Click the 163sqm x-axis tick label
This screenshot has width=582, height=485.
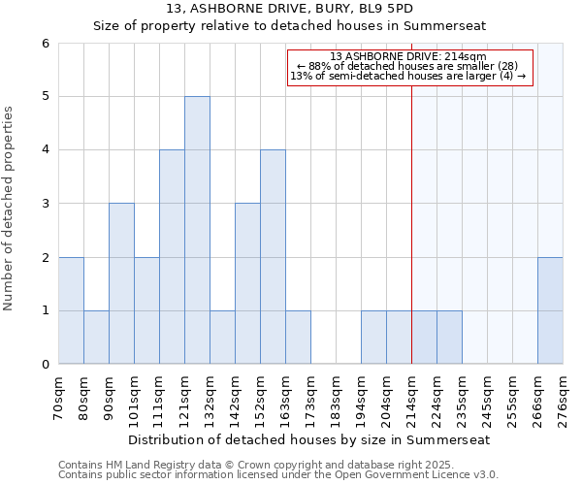coord(285,402)
